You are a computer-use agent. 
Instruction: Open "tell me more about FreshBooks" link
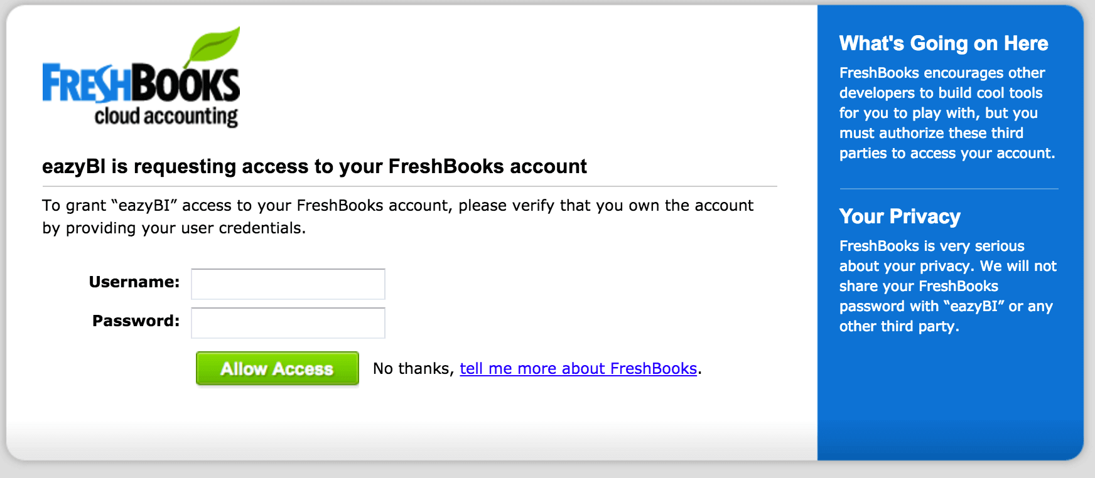578,369
